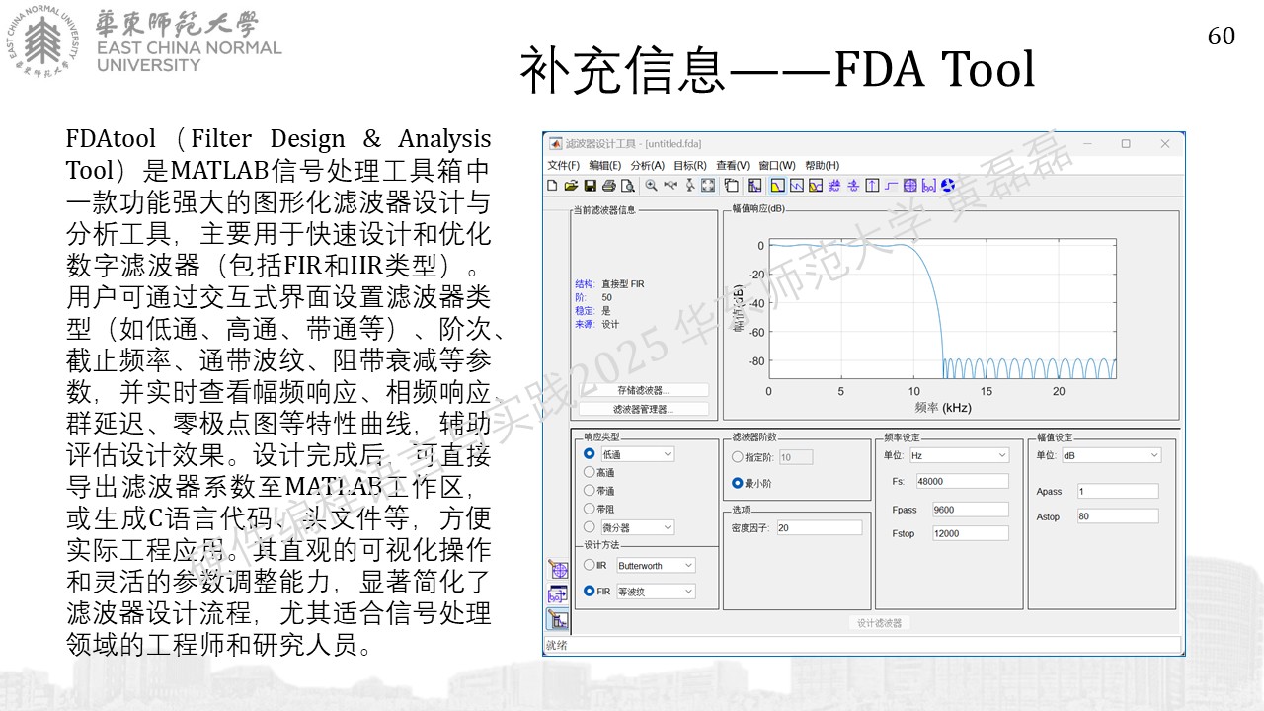Image resolution: width=1264 pixels, height=711 pixels.
Task: Show the Filter Information icon
Action: [x=948, y=185]
